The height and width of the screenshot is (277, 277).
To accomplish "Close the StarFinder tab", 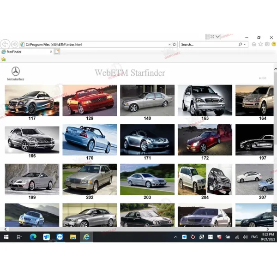I will pos(51,52).
